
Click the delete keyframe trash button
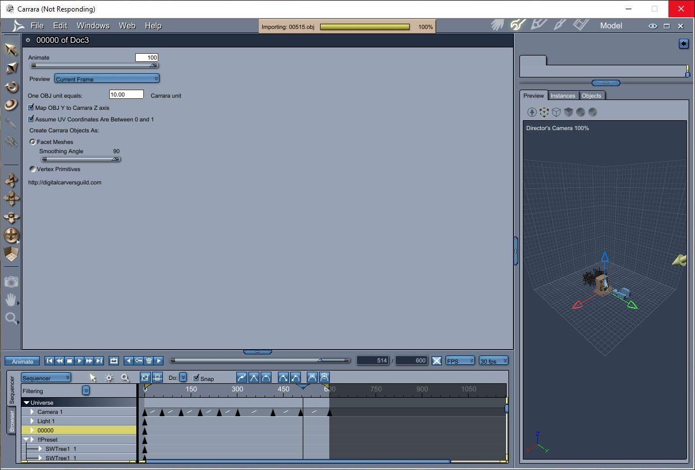click(148, 361)
